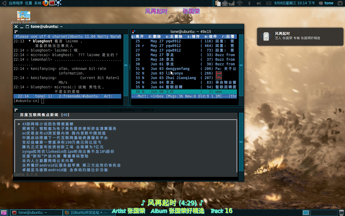This screenshot has width=345, height=216.
Task: Click the terminal window shade button
Action: click(x=22, y=26)
